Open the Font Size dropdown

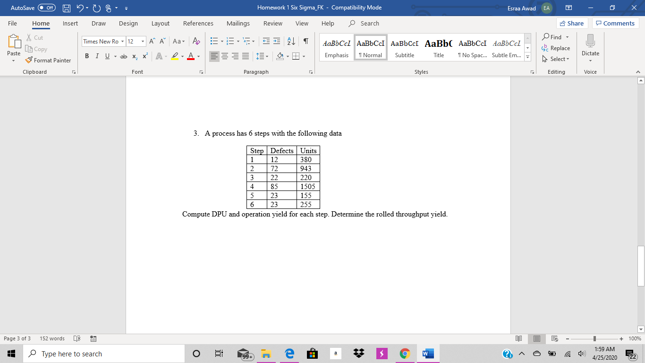click(142, 42)
